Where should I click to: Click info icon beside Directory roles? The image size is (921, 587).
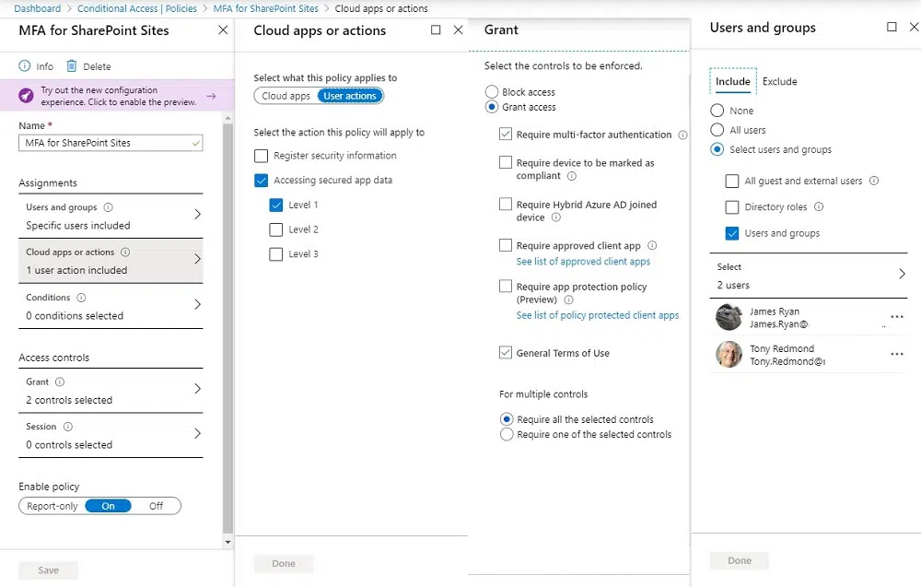819,206
